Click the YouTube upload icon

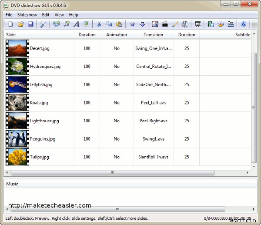pos(231,24)
